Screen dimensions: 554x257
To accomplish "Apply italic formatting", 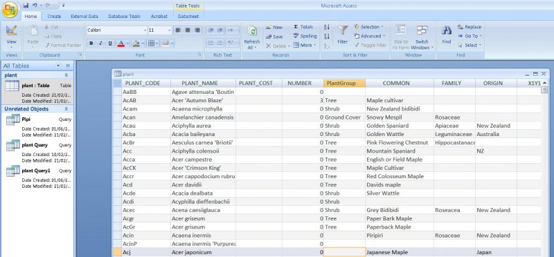I will (100, 44).
